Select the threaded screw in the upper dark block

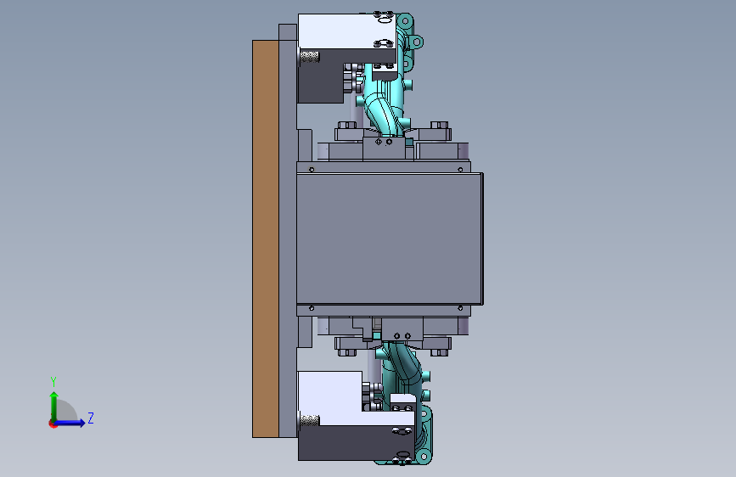click(x=310, y=57)
